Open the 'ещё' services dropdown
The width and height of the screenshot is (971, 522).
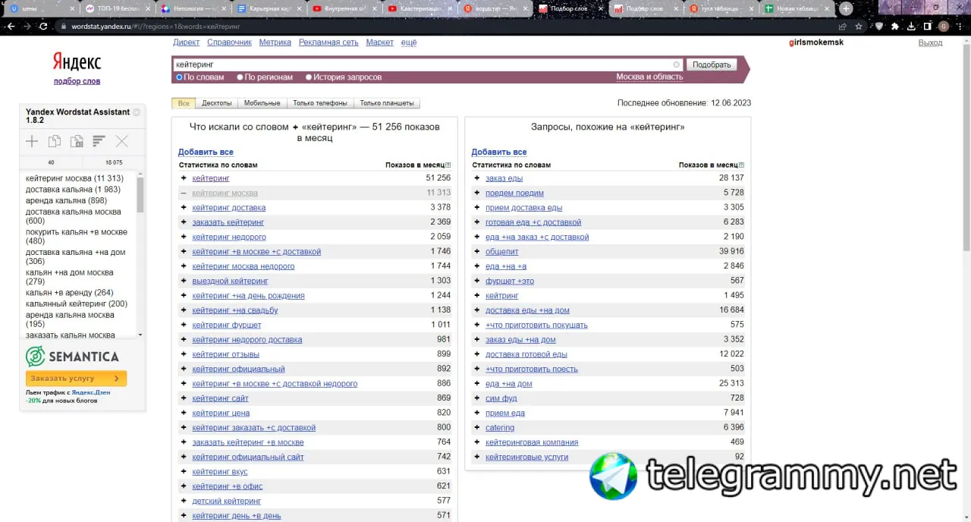click(x=409, y=42)
